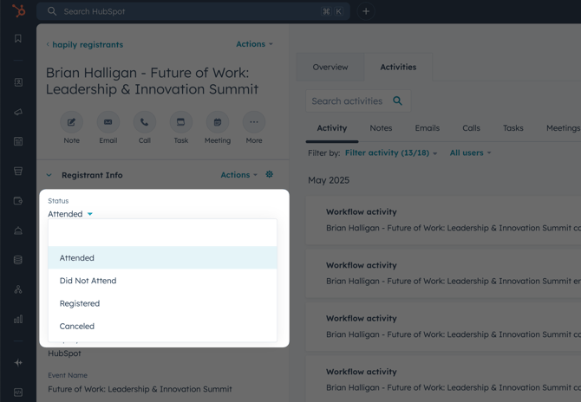Switch to the Overview tab

tap(330, 67)
